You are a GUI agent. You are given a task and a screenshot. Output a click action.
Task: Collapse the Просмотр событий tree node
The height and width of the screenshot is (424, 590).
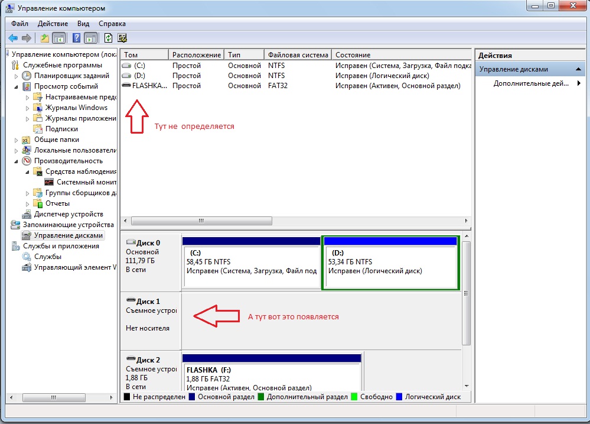point(17,86)
